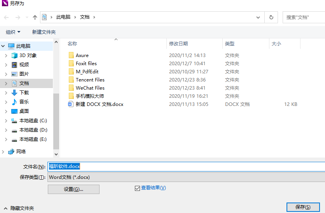Viewport: 325px width, 213px height.
Task: Click the 另存为 title bar app icon
Action: 5,3
